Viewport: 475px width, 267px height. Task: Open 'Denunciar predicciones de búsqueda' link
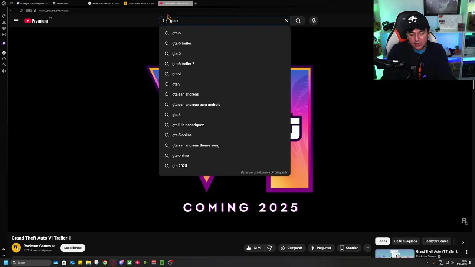point(264,172)
